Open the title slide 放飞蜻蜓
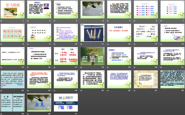The image size is (185, 115). tap(13, 10)
